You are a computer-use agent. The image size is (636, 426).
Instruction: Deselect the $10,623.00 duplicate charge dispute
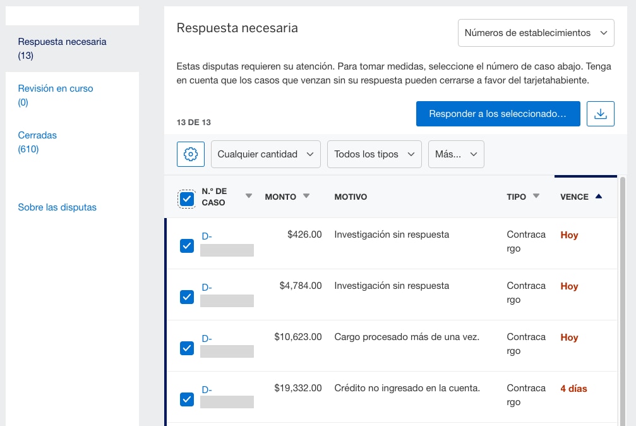[186, 348]
